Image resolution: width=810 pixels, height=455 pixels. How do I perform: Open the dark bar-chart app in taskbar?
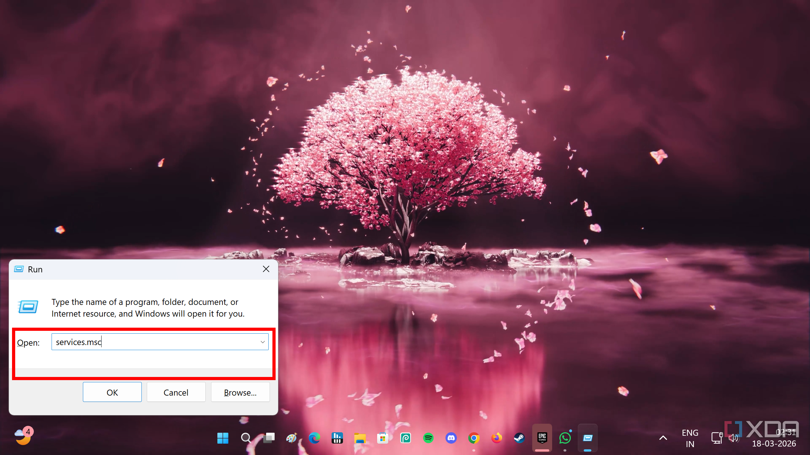(x=337, y=438)
